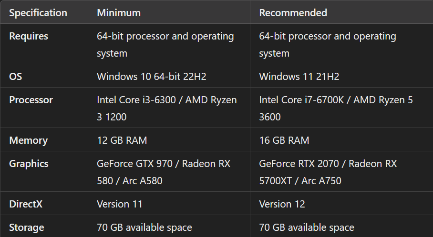Click the Specification column header
Viewport: 433px width, 237px height.
(38, 13)
